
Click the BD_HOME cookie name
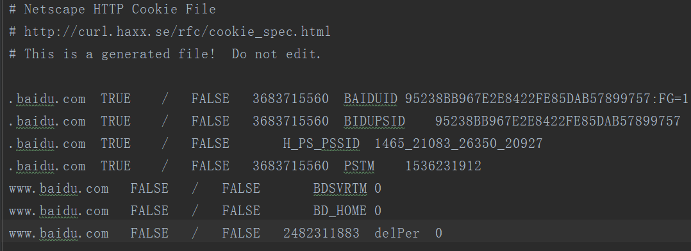(x=340, y=211)
